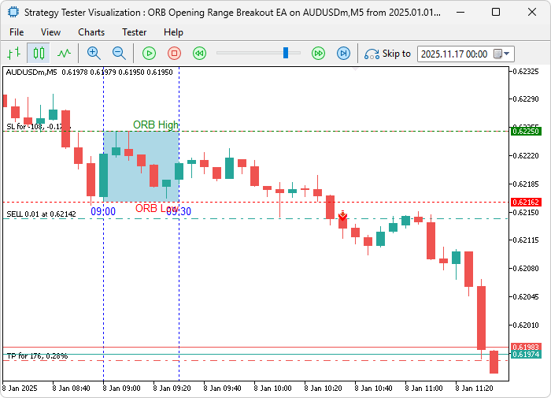The height and width of the screenshot is (398, 551).
Task: Stop the strategy test
Action: pyautogui.click(x=174, y=54)
